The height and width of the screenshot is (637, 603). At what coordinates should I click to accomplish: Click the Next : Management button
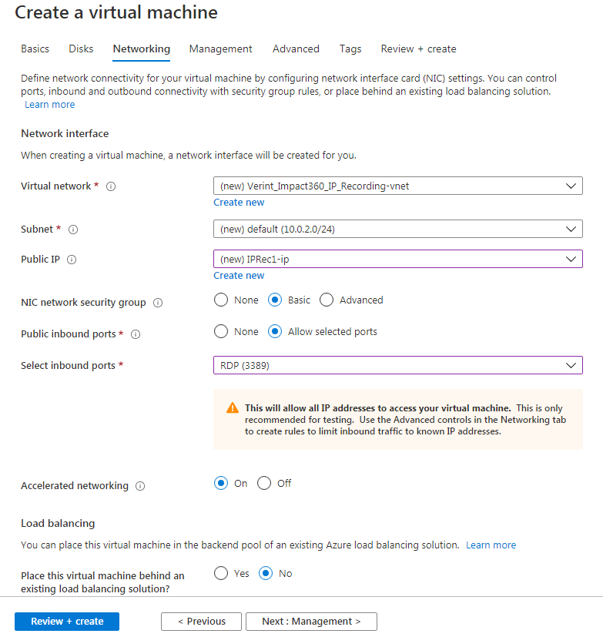point(311,621)
